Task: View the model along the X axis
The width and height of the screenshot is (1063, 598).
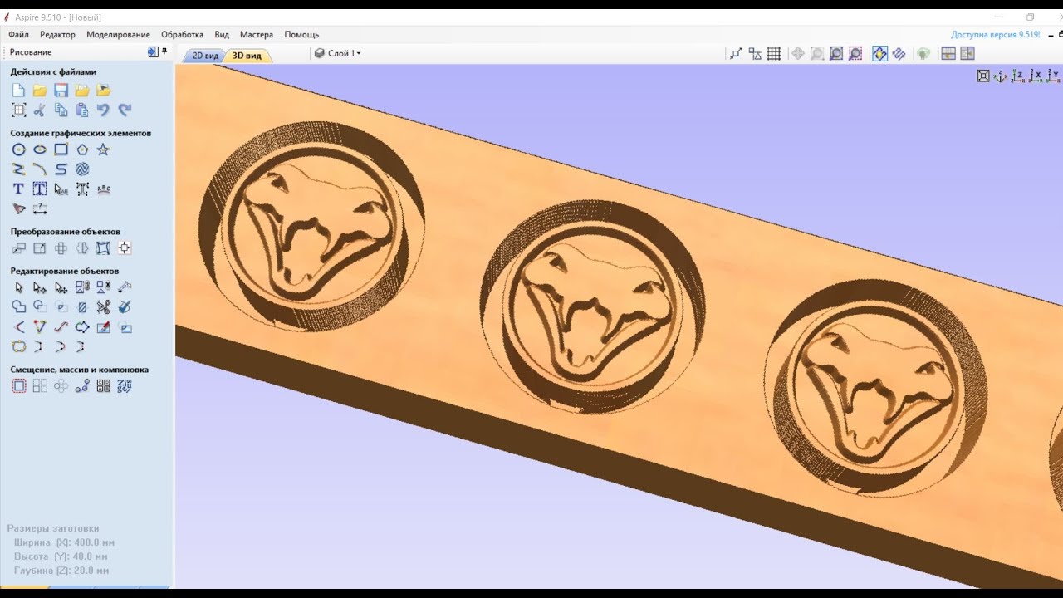Action: coord(1036,76)
